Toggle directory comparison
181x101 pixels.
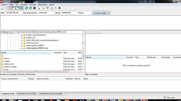pyautogui.click(x=51, y=8)
